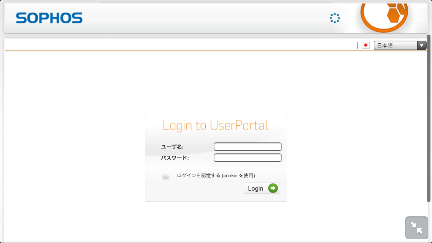The height and width of the screenshot is (243, 432).
Task: Click the exit fullscreen arrows icon
Action: click(416, 228)
